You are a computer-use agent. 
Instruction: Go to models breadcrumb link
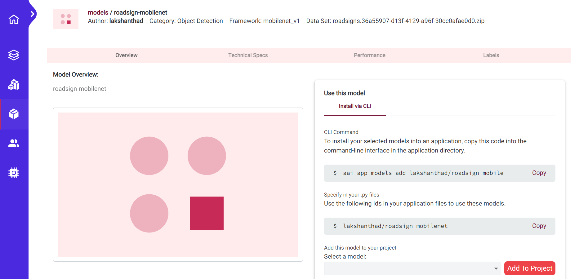(98, 12)
